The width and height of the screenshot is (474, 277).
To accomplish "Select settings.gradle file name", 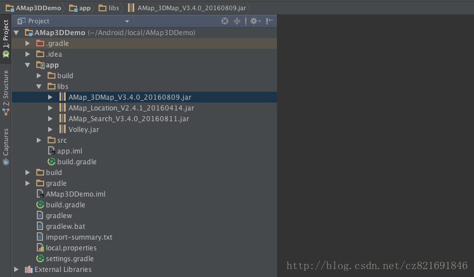I will pos(70,259).
